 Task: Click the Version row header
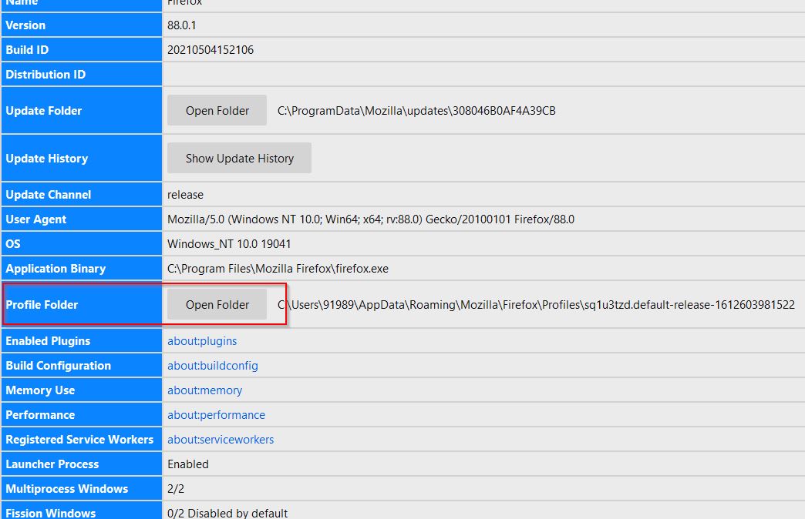82,25
